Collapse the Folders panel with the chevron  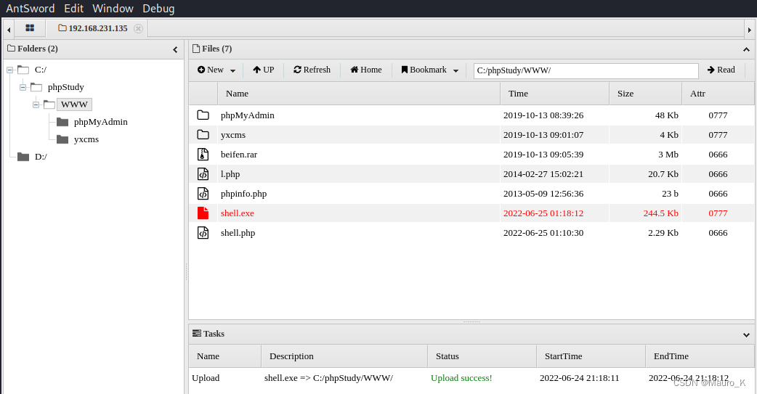tap(175, 49)
